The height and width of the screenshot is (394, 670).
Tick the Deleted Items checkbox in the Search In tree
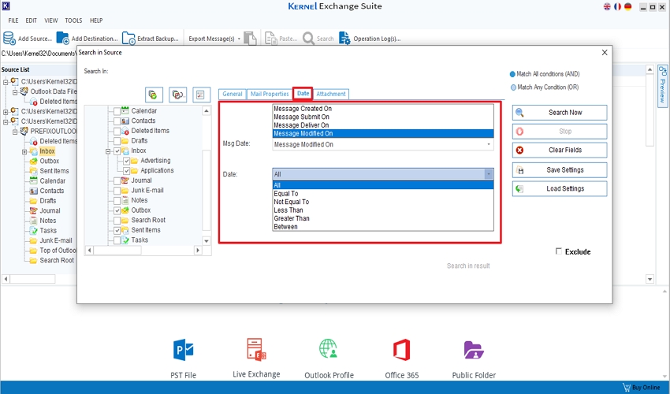click(x=117, y=131)
